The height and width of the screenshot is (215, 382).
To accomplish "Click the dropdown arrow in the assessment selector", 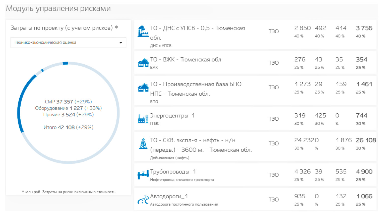I will click(x=121, y=43).
